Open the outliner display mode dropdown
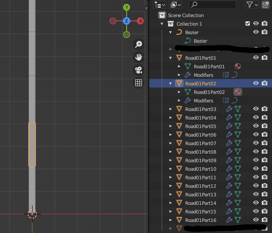The height and width of the screenshot is (233, 272). point(175,5)
